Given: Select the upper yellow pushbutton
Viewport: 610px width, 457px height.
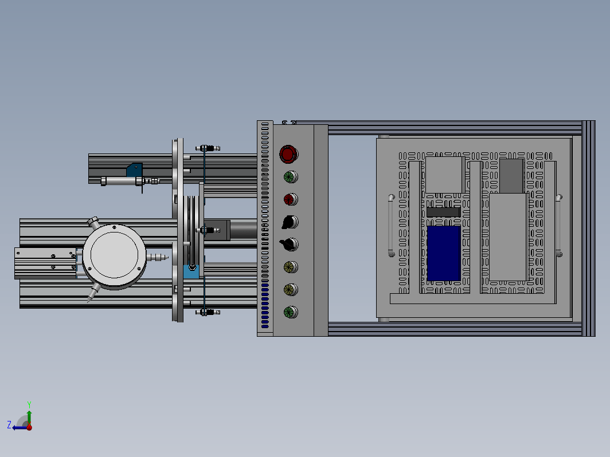Looking at the screenshot, I should pos(290,267).
